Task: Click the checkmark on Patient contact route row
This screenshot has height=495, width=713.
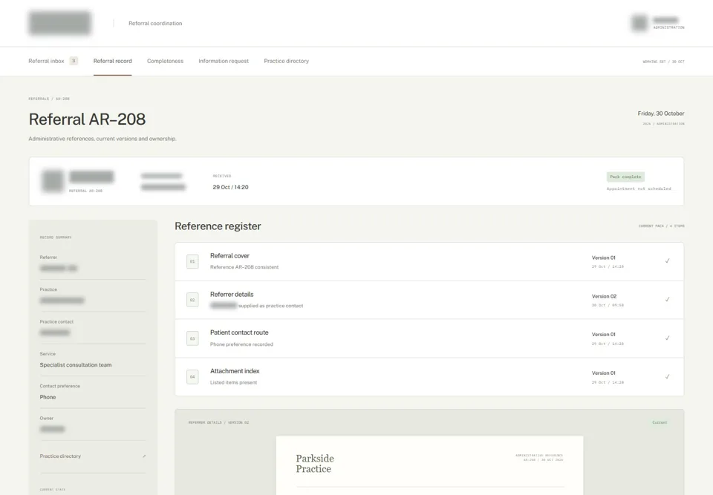Action: [667, 338]
